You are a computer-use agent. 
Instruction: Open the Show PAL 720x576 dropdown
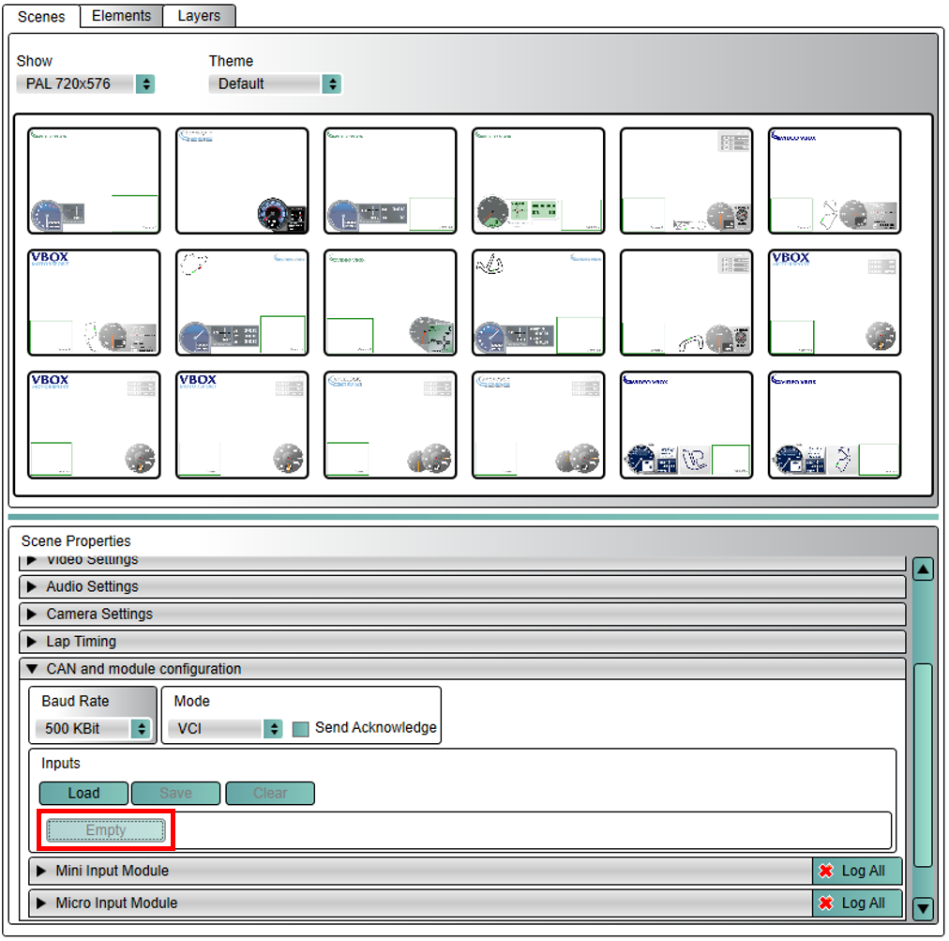coord(85,83)
